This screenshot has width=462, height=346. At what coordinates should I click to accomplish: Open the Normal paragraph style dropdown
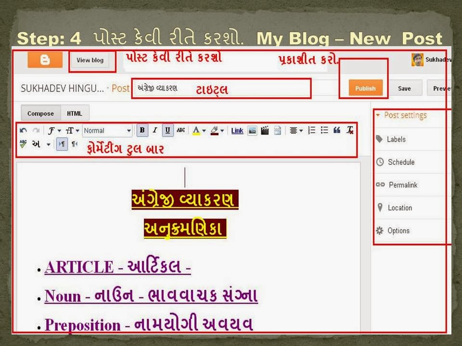click(107, 131)
